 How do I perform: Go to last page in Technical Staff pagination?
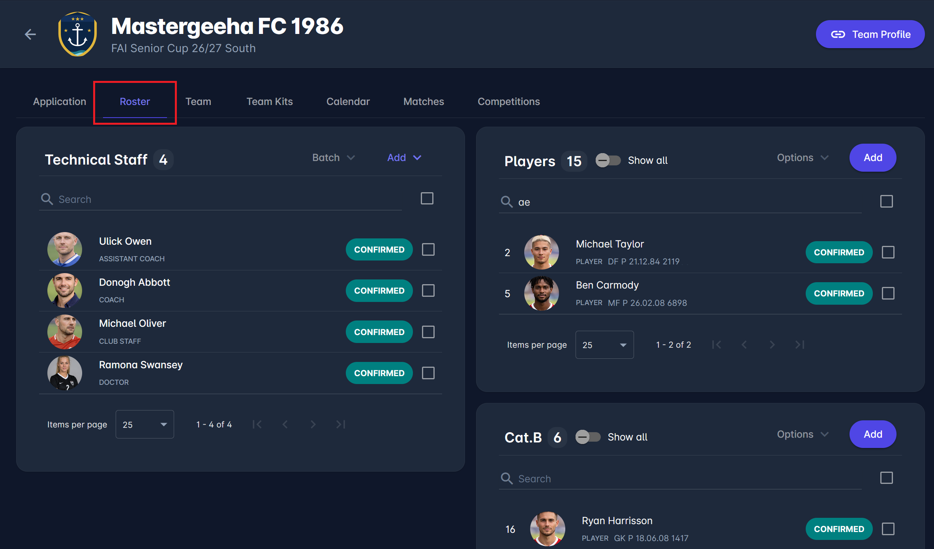pyautogui.click(x=341, y=424)
